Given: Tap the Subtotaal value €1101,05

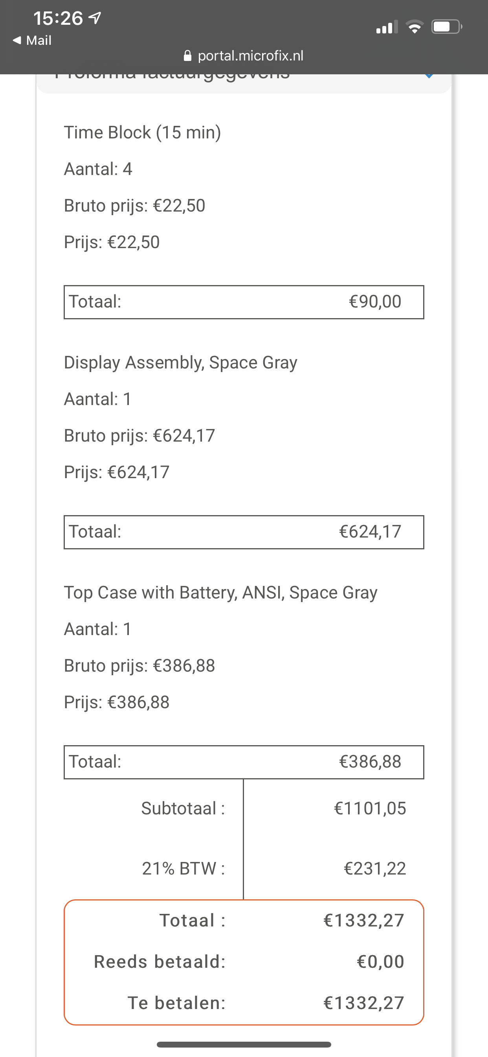Looking at the screenshot, I should coord(369,808).
